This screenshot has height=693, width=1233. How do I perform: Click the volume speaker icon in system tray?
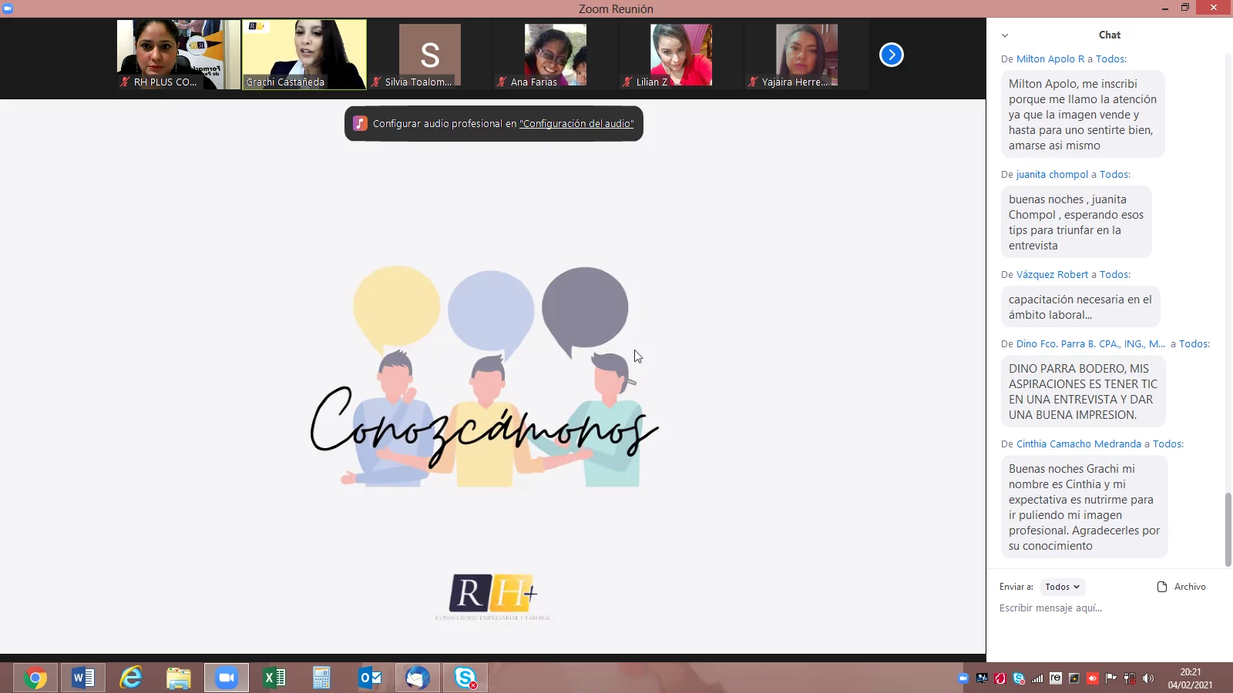coord(1148,678)
